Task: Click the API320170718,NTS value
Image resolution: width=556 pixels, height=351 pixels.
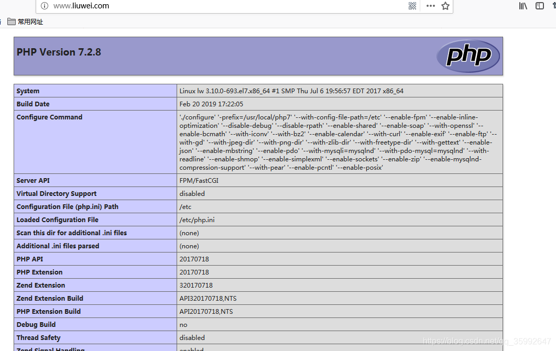Action: click(208, 299)
